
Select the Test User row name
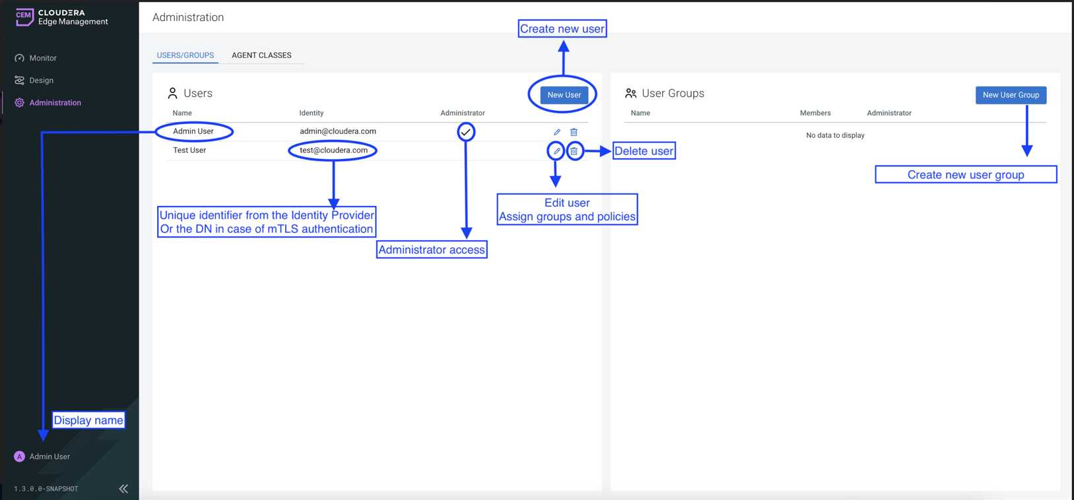pyautogui.click(x=189, y=150)
